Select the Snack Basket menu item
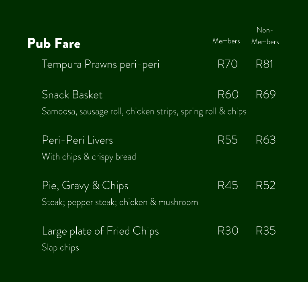This screenshot has width=308, height=282. pyautogui.click(x=72, y=95)
